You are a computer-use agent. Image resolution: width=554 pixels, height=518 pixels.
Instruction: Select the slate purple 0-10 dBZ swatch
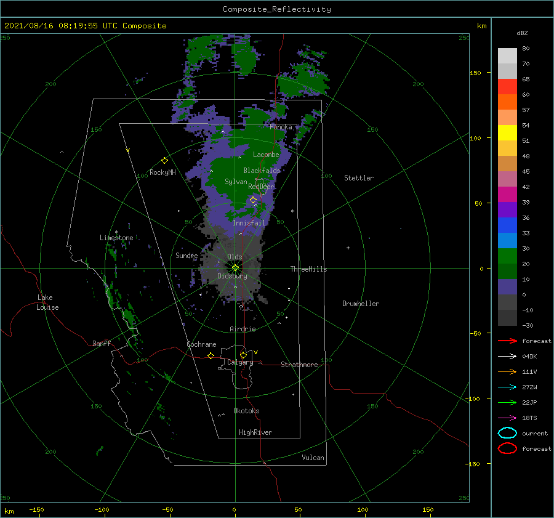tap(507, 286)
